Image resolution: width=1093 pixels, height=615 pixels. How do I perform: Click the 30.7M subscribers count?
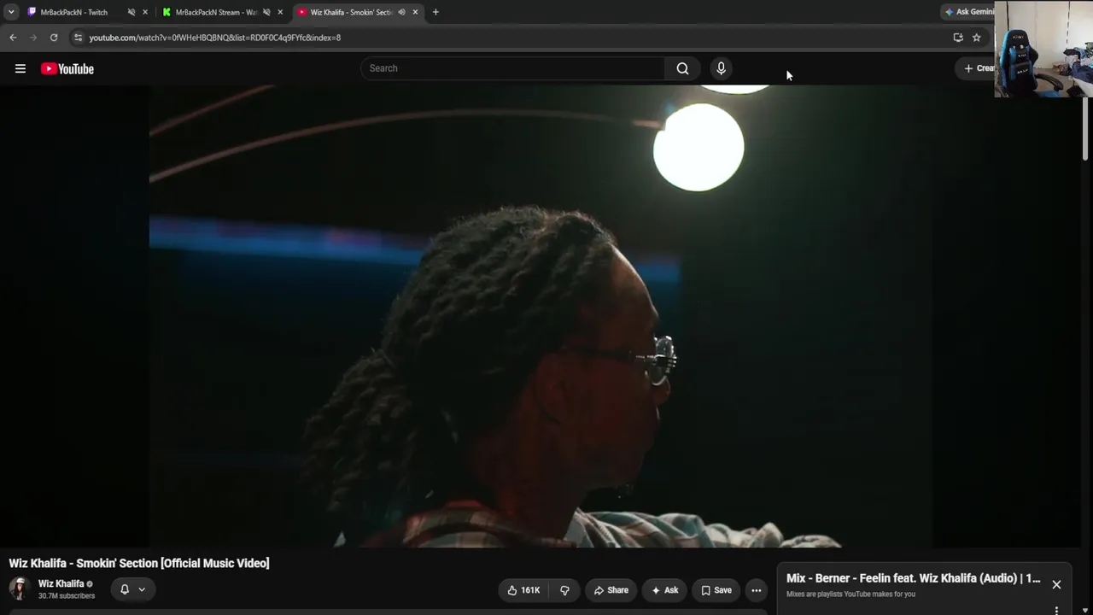click(67, 595)
